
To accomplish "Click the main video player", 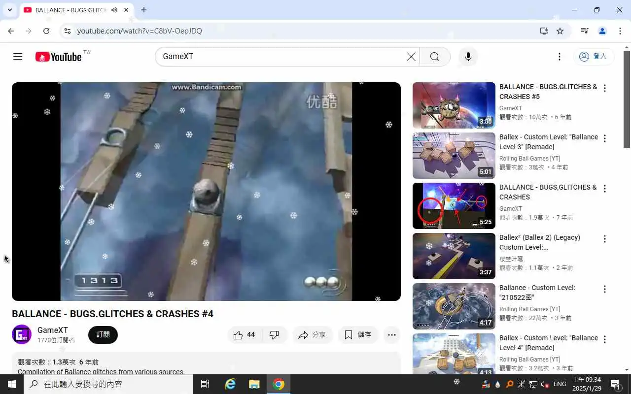I will (x=206, y=192).
